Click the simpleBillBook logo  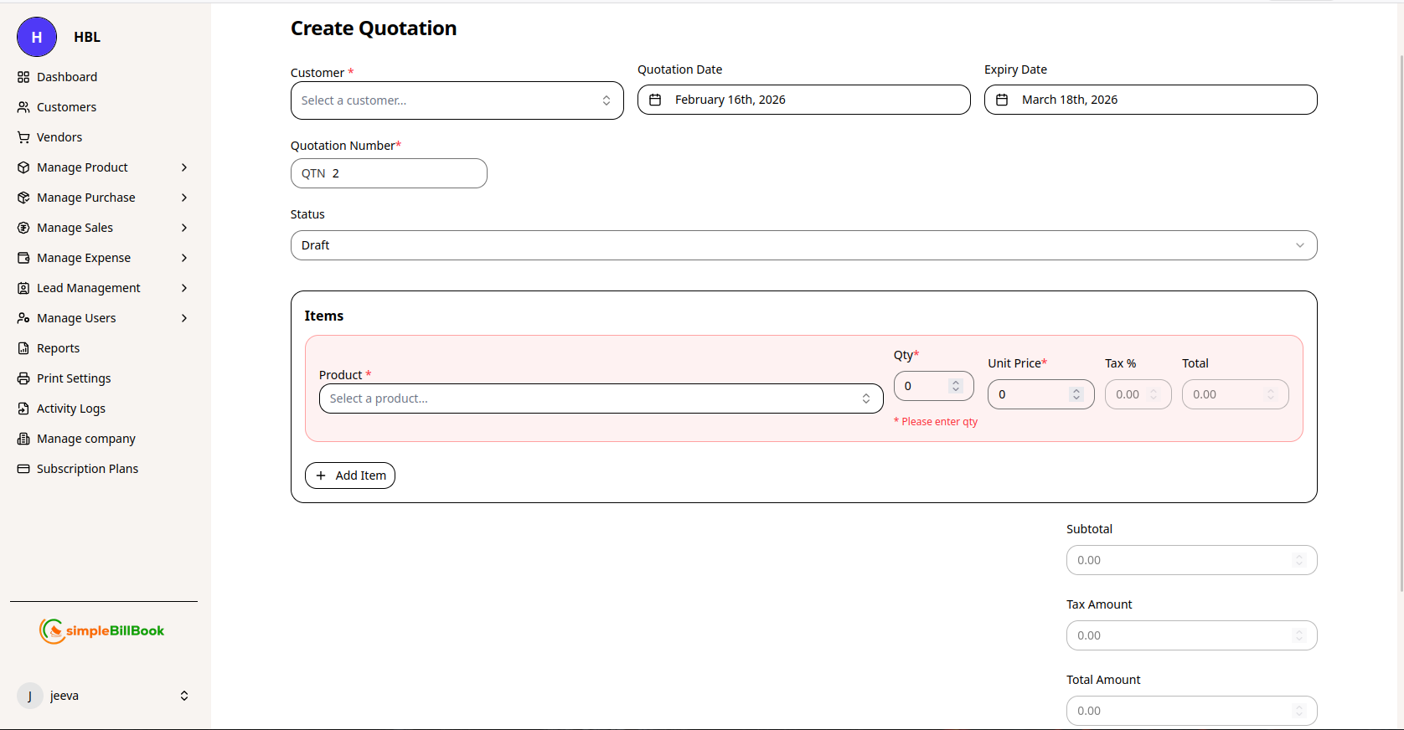click(102, 631)
